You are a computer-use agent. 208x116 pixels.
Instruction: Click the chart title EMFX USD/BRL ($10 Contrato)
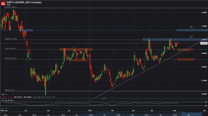(x=24, y=2)
